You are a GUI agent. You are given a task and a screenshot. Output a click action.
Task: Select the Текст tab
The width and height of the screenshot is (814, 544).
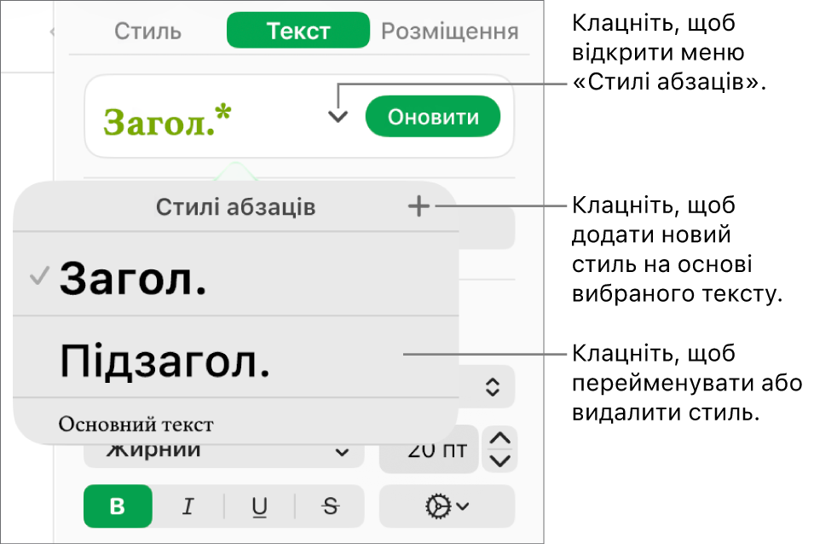pyautogui.click(x=298, y=31)
